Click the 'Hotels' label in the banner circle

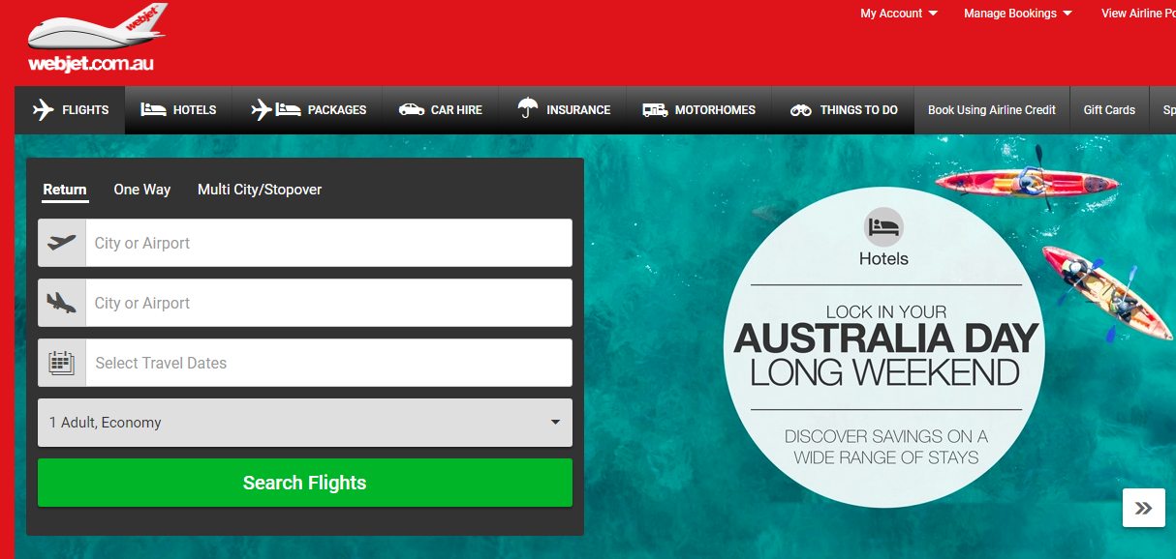tap(883, 258)
